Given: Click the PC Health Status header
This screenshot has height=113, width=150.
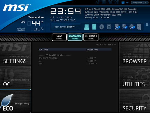Looking at the screenshot, I should 55,55.
